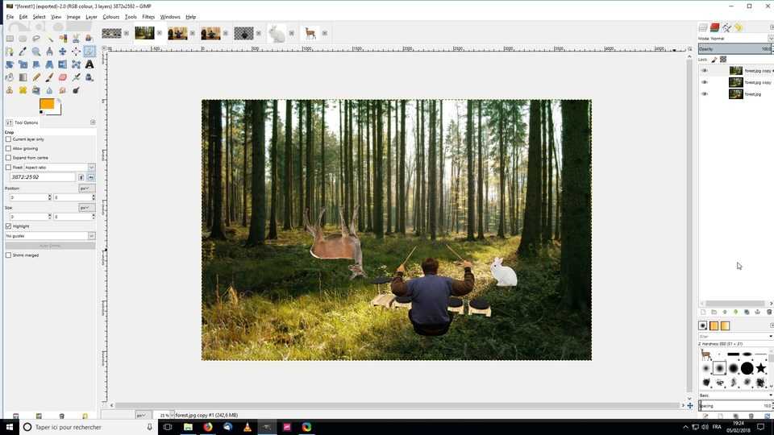
Task: Select the Dodge/Burn tool
Action: 76,90
